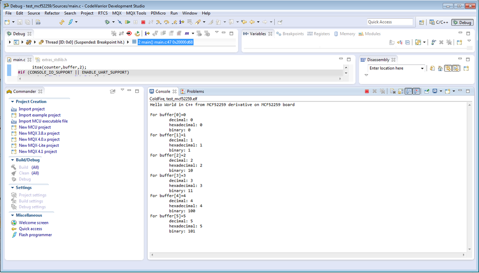Collapse the Settings section in Commander
Screen dimensions: 479x273
click(x=12, y=187)
